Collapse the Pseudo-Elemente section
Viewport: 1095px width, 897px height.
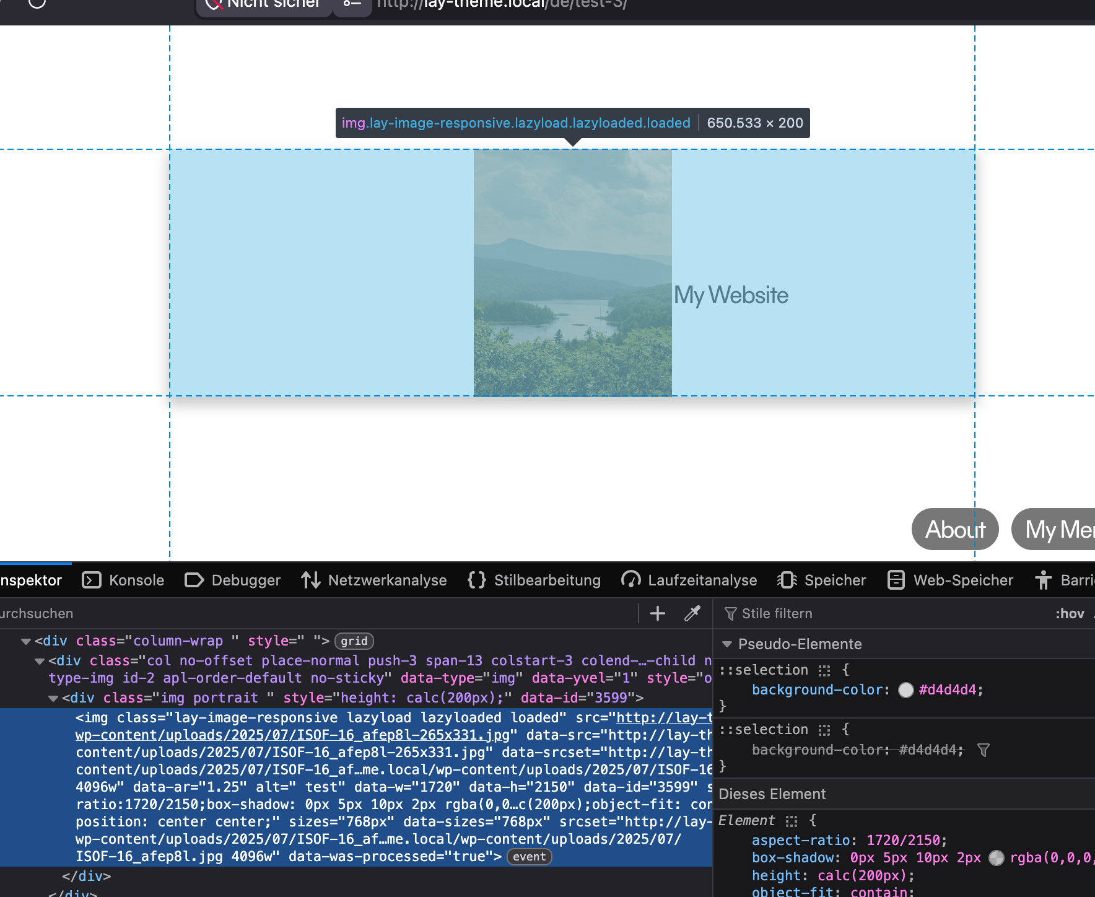(x=727, y=644)
